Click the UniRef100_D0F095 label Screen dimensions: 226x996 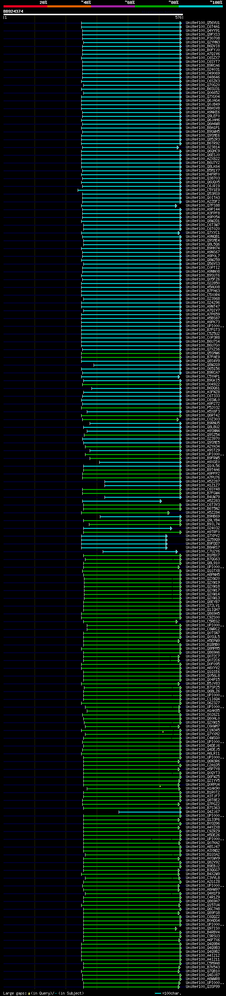(203, 664)
